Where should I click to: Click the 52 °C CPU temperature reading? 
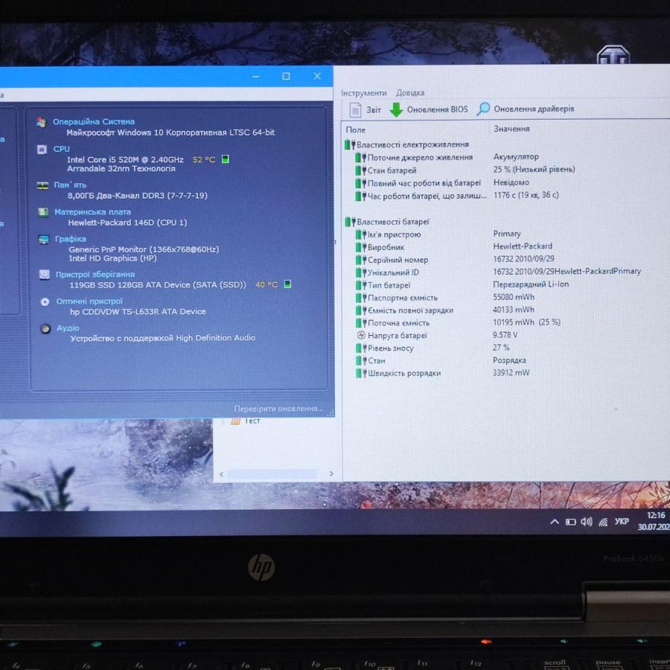[x=204, y=160]
